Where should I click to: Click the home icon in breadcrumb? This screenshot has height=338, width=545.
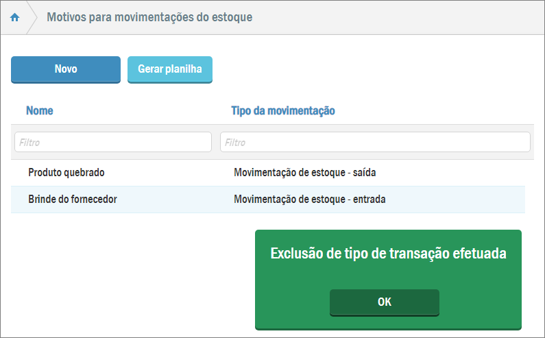(14, 17)
